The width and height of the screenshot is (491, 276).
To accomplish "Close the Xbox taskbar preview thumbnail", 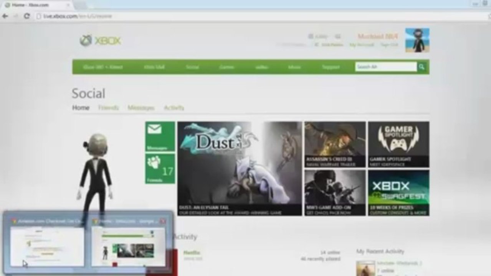I will [163, 221].
